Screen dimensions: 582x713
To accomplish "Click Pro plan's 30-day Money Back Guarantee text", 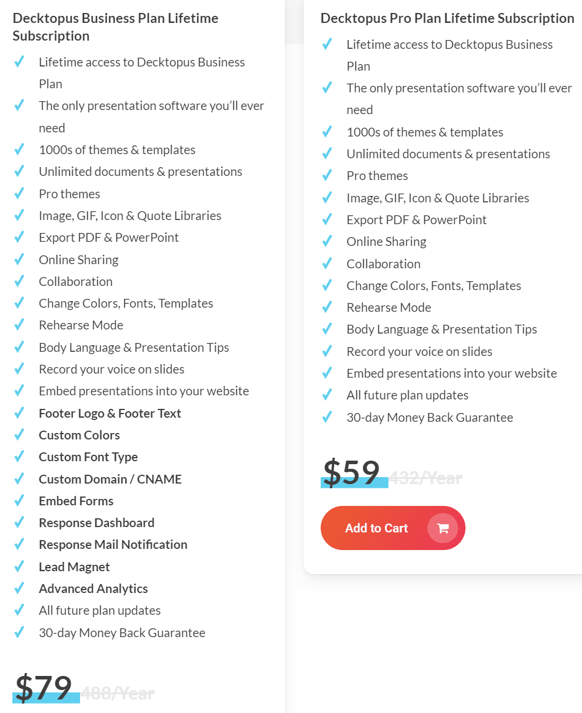I will click(430, 418).
